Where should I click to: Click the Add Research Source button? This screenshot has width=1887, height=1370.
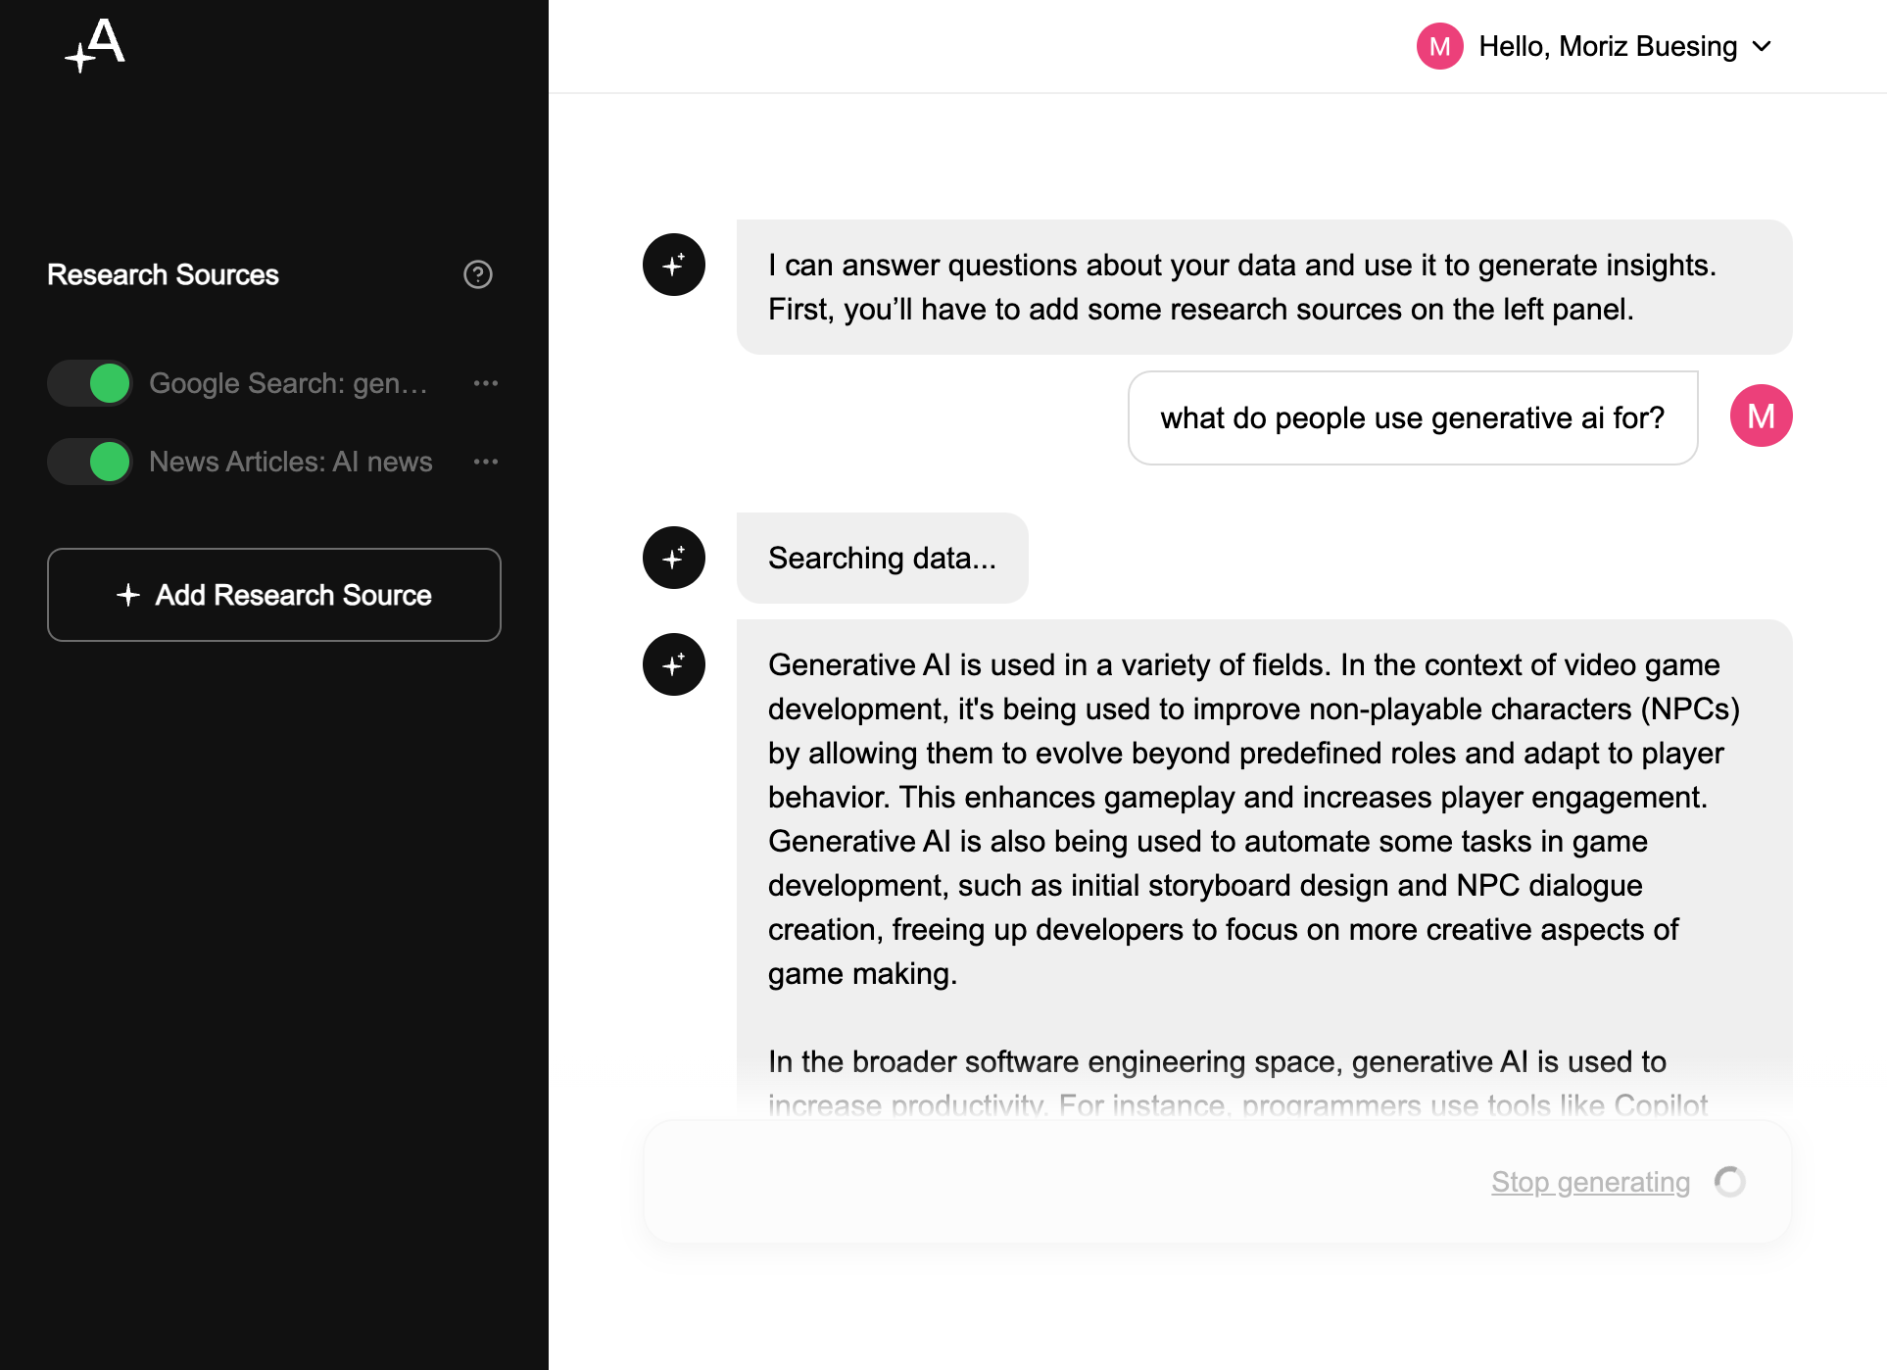point(274,595)
